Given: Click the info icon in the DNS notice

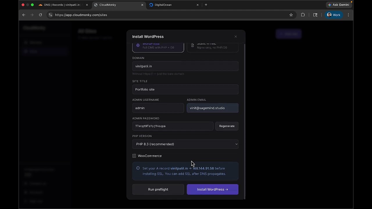Looking at the screenshot, I should [x=138, y=168].
